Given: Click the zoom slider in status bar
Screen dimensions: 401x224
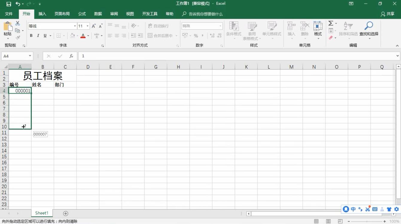Looking at the screenshot, I should [367, 221].
